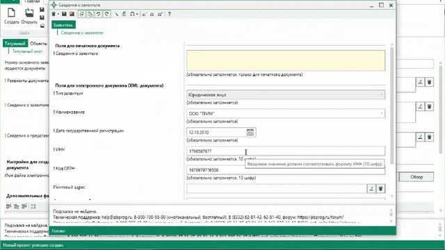The width and height of the screenshot is (445, 250).
Task: Click the yellow Сведения о заявителе text area
Action: pyautogui.click(x=286, y=60)
